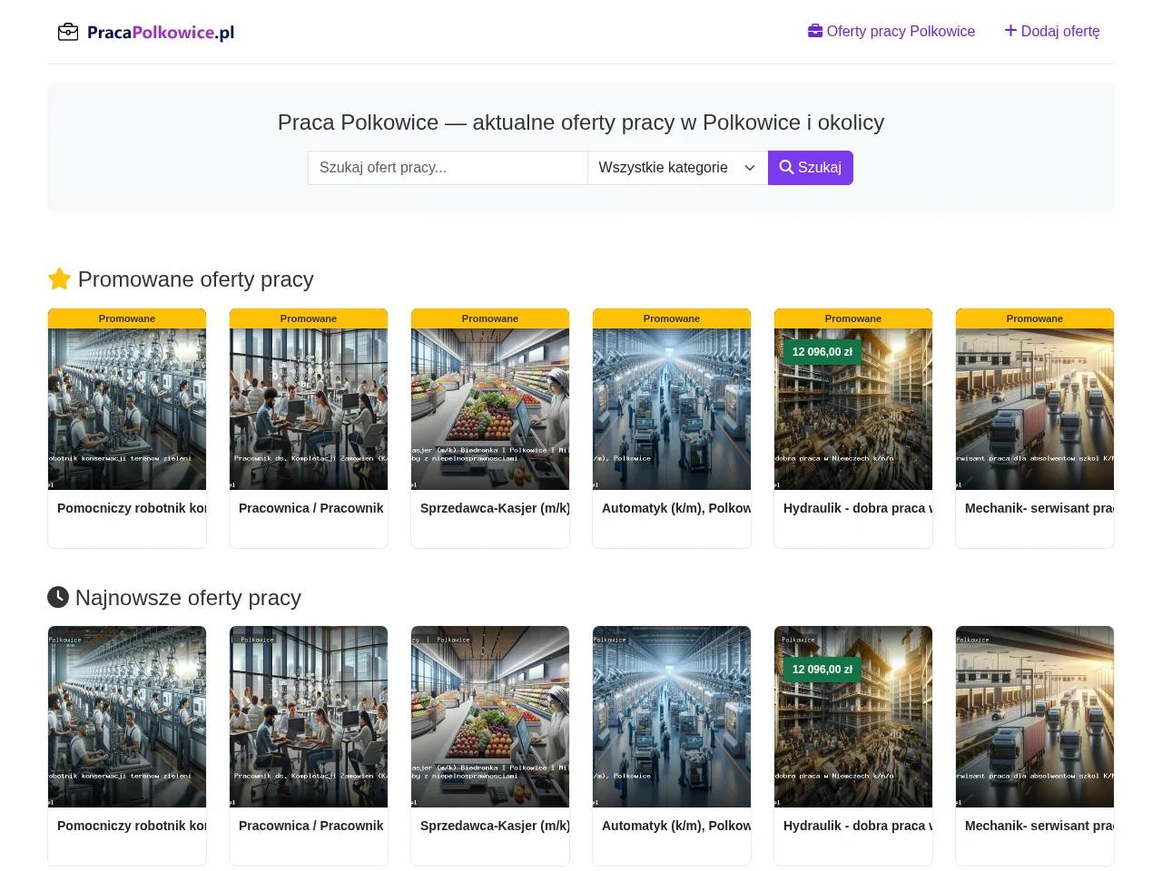Screen dimensions: 1162x871
Task: Open newest Sprzedawca-Kasjer offer thumbnail
Action: 490,717
